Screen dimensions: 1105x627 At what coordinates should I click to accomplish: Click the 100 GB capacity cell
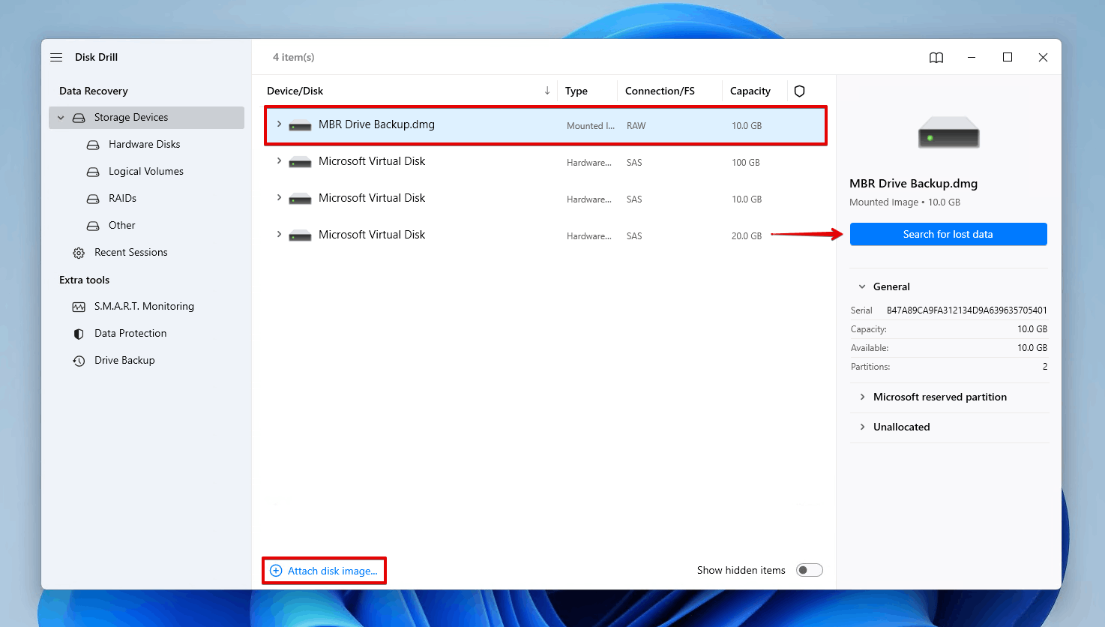tap(746, 163)
